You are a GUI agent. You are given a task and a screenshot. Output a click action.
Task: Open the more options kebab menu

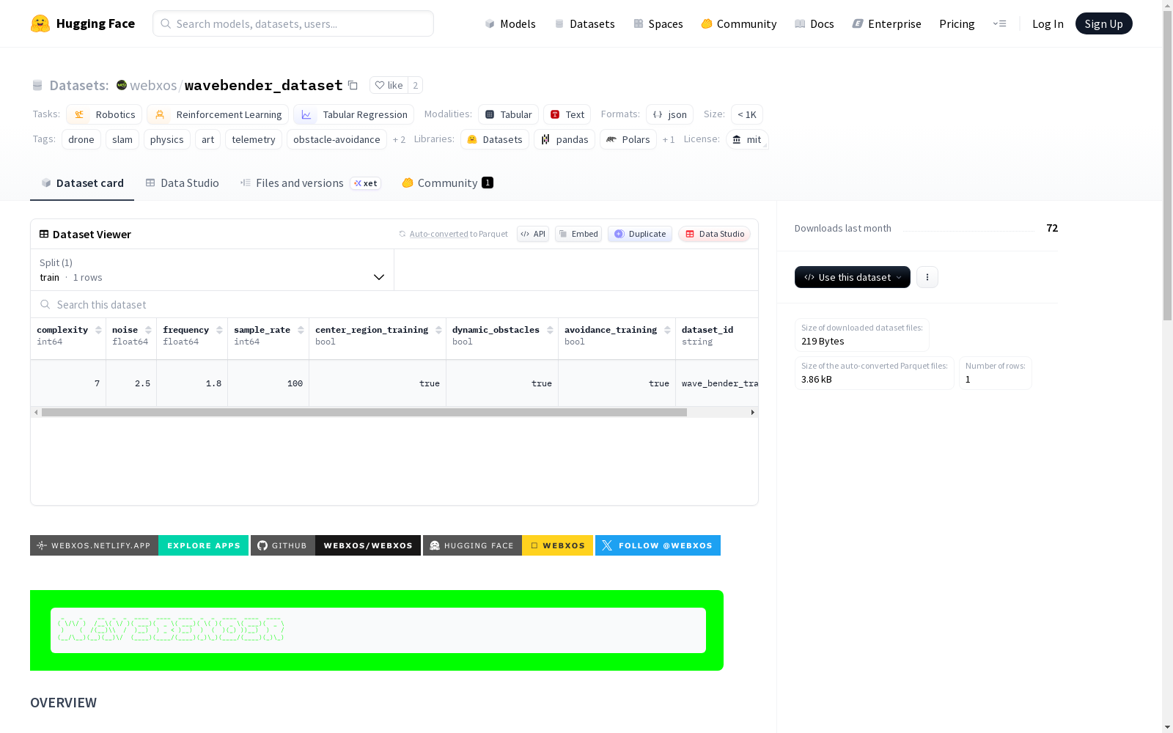[927, 277]
